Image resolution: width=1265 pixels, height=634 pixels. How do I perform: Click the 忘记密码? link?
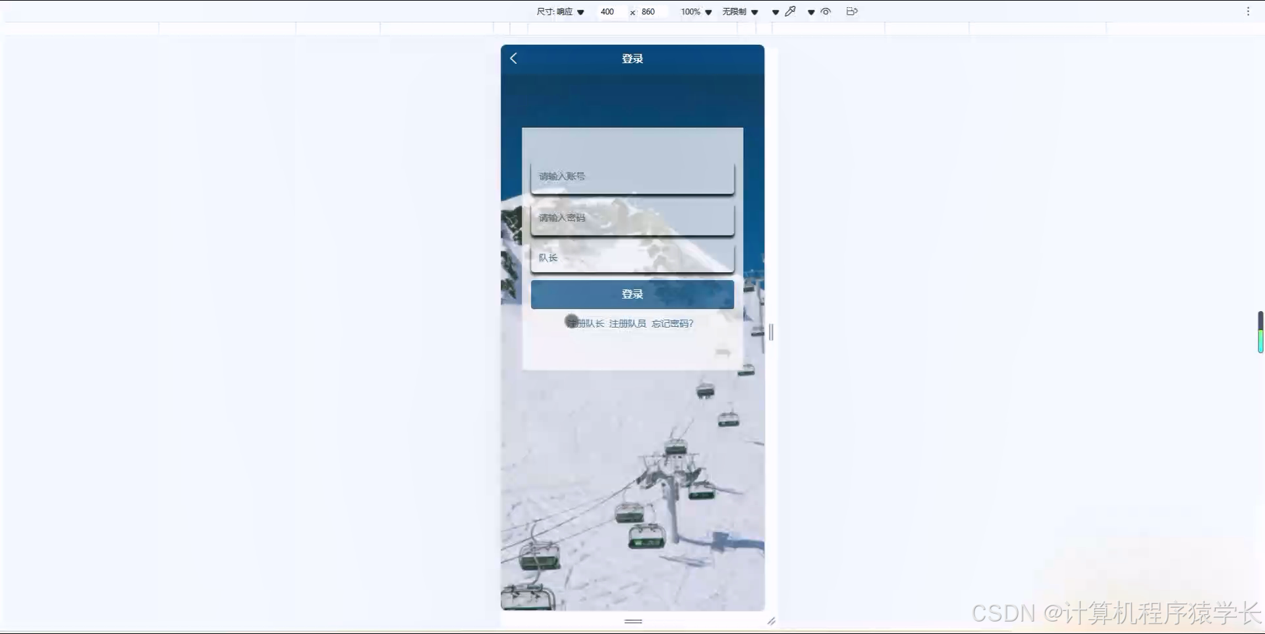(673, 324)
